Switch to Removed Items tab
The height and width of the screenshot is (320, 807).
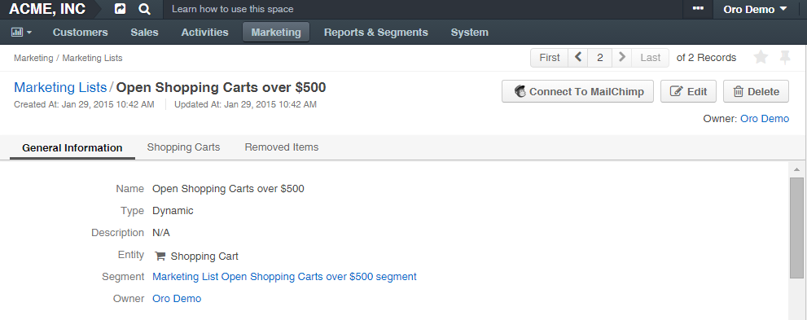[282, 147]
